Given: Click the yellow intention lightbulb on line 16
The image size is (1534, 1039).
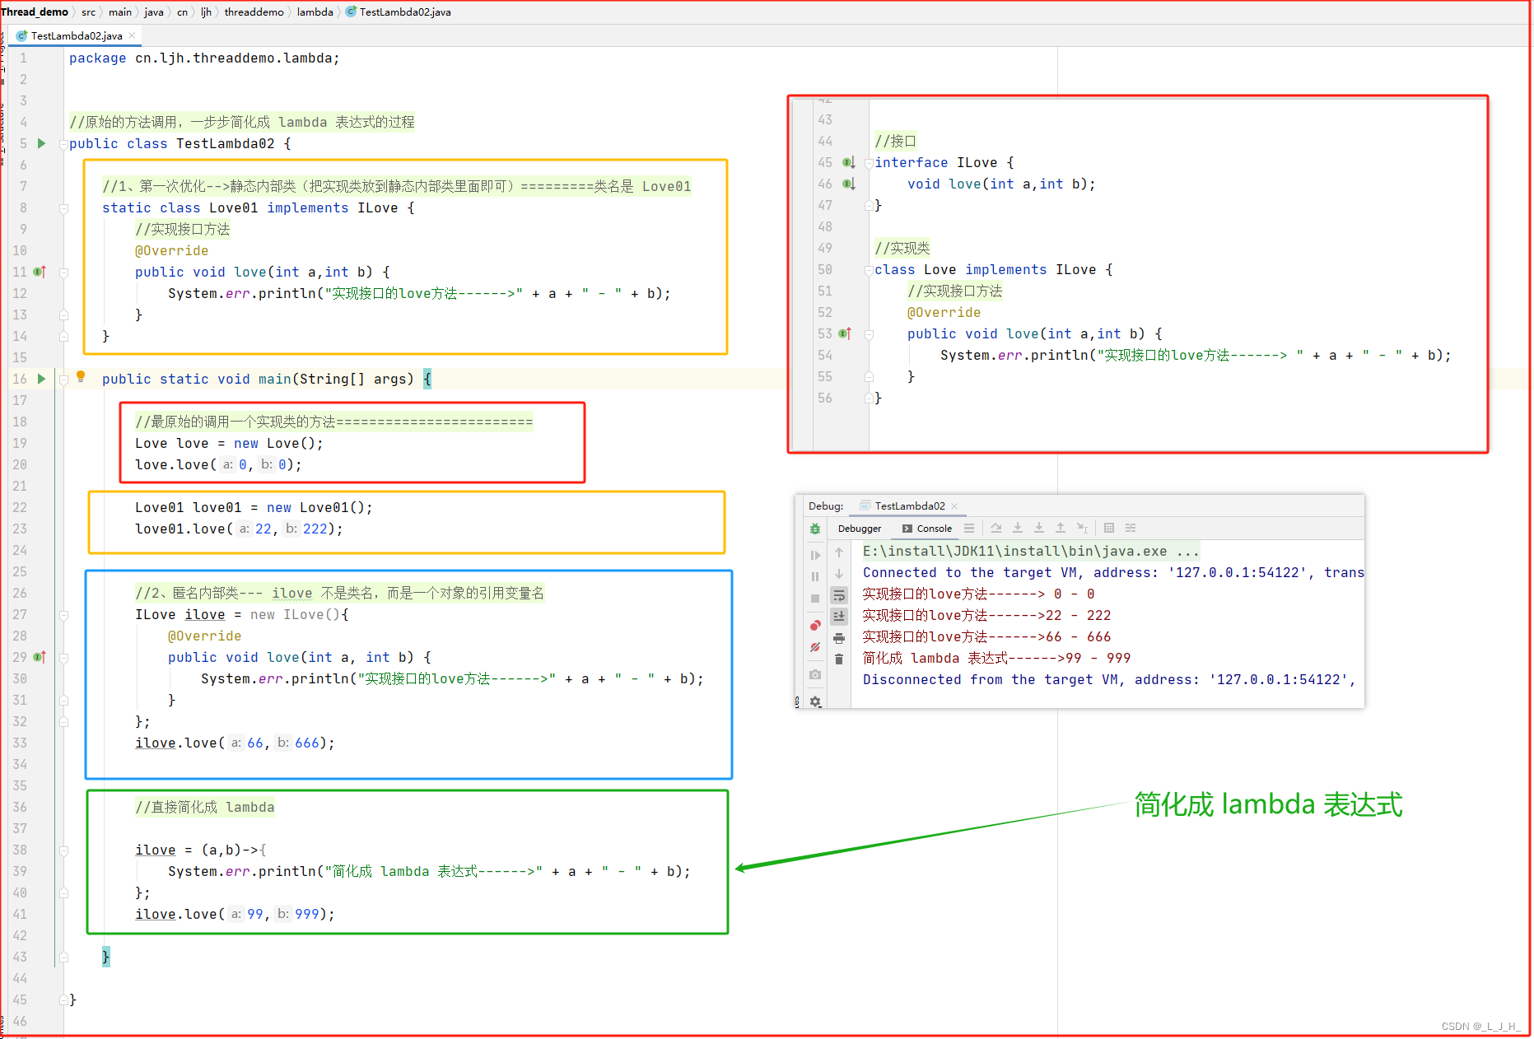Looking at the screenshot, I should (81, 376).
